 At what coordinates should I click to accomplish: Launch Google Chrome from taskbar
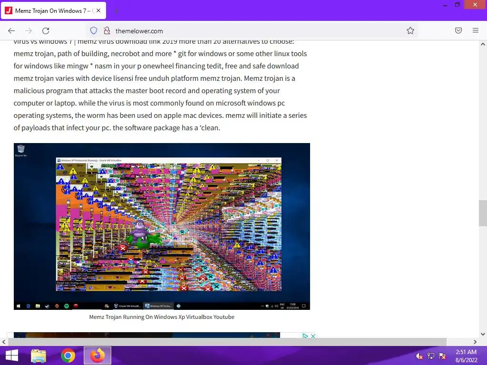tap(68, 355)
